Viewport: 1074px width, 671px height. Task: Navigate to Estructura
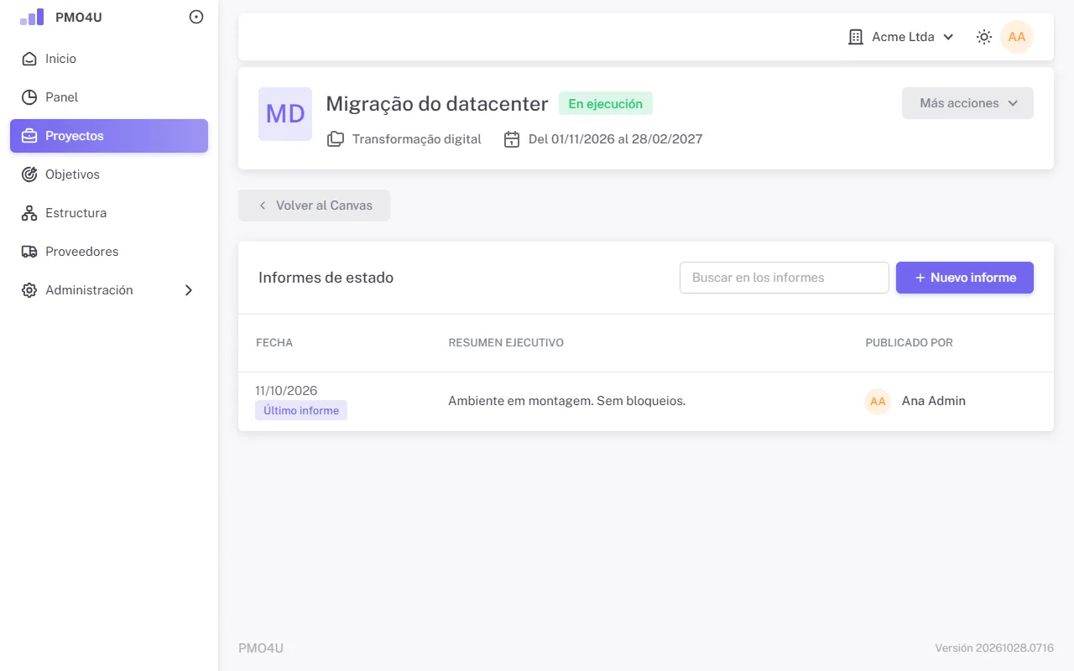109,213
